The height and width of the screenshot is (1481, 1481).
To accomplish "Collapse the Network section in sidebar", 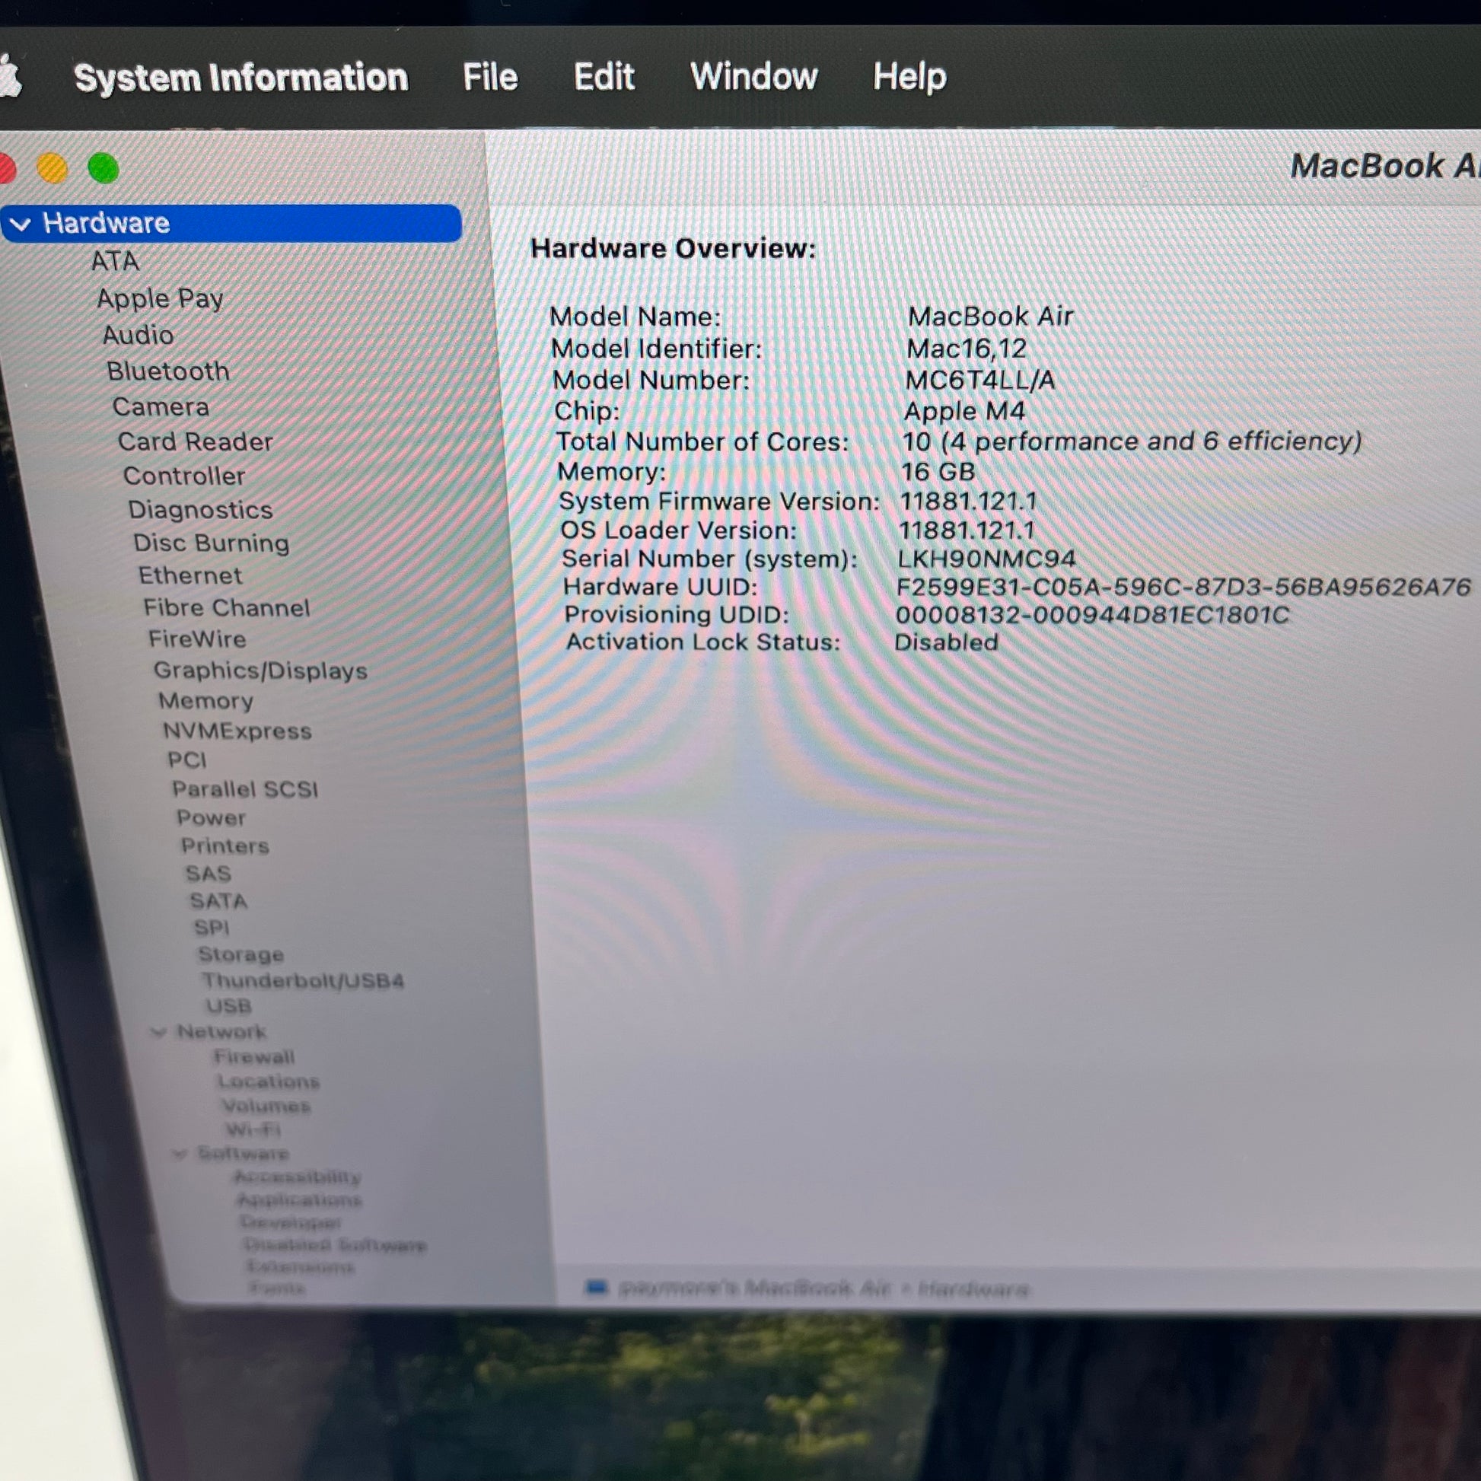I will 158,1032.
